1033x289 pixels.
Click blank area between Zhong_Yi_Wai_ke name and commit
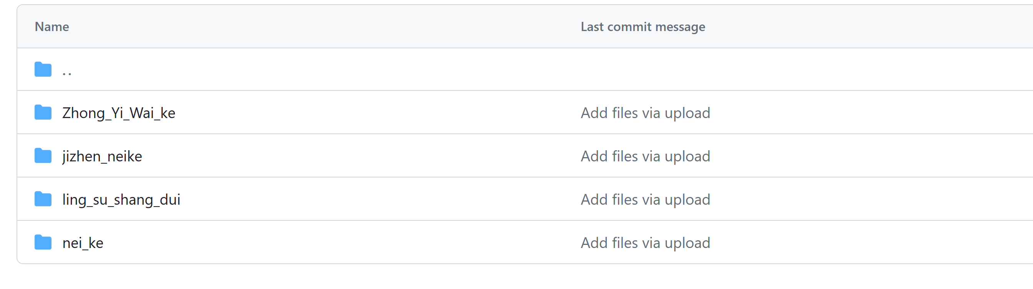(377, 113)
